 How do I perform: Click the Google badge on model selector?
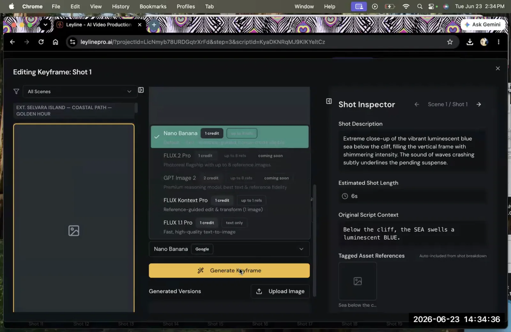(202, 249)
